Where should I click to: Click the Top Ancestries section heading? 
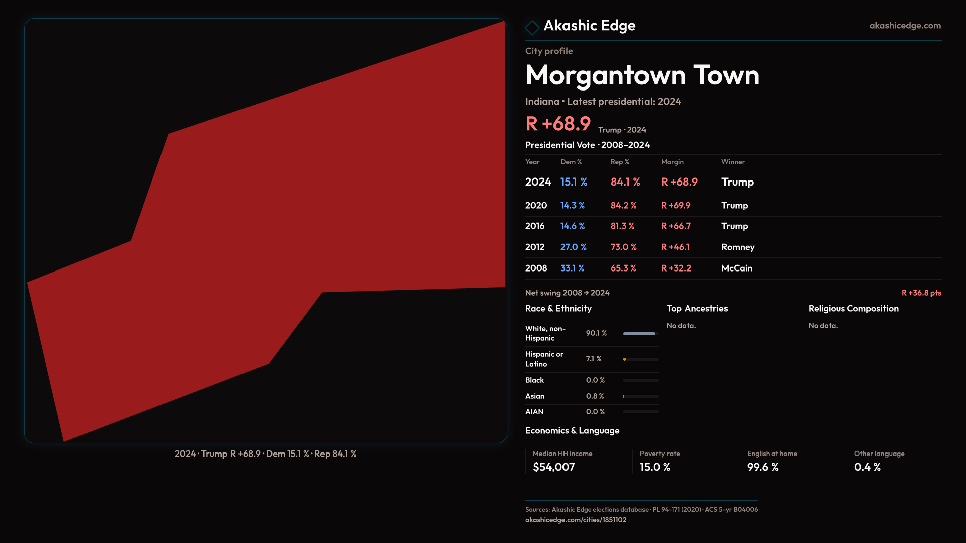(x=697, y=309)
